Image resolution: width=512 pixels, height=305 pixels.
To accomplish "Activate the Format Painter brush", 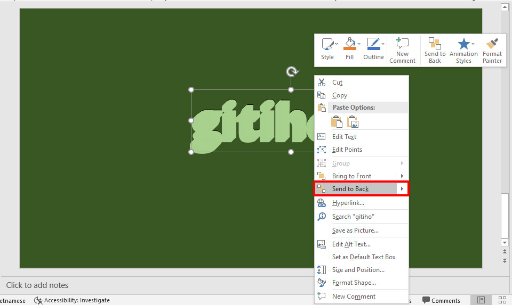I will point(492,50).
